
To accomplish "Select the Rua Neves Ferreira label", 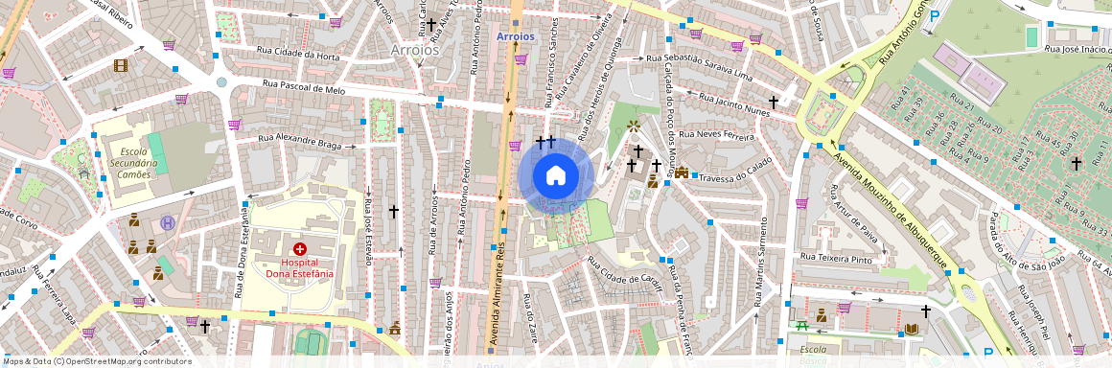I will click(716, 134).
